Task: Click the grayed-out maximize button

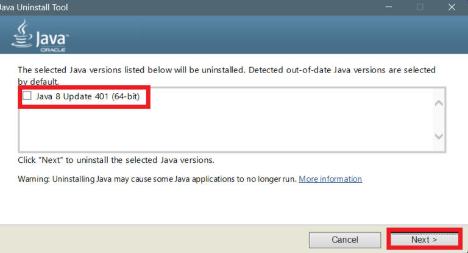Action: tap(420, 7)
